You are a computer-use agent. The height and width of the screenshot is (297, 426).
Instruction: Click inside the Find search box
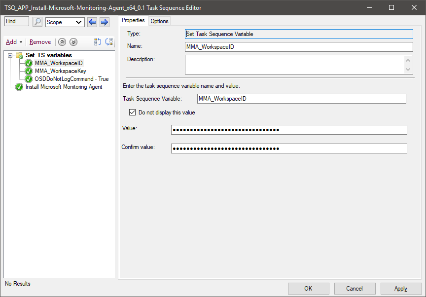click(16, 21)
